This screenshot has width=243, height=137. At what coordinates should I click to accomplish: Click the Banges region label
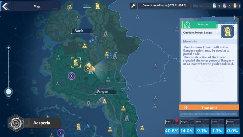[x=102, y=91]
